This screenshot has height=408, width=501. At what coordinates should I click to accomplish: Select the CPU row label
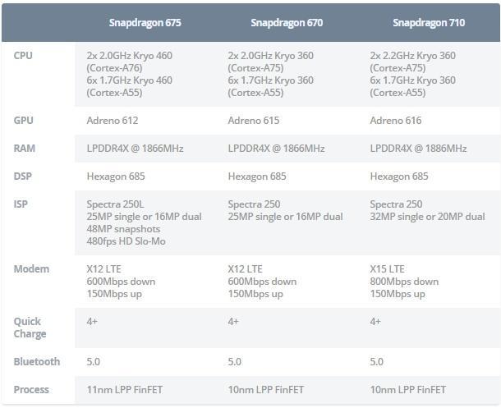(25, 54)
